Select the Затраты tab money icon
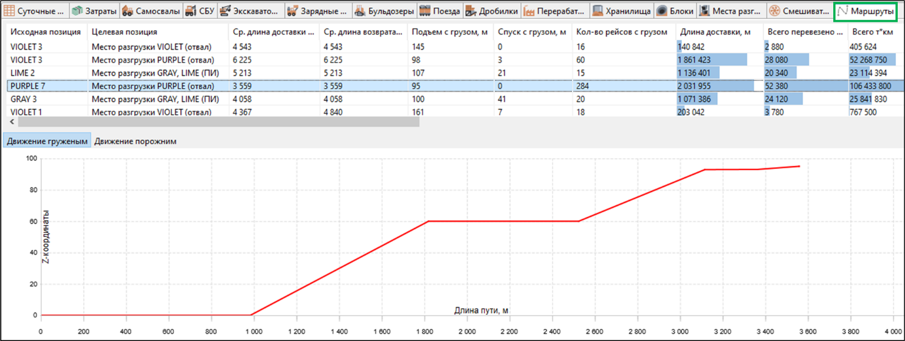The image size is (905, 341). [x=94, y=11]
